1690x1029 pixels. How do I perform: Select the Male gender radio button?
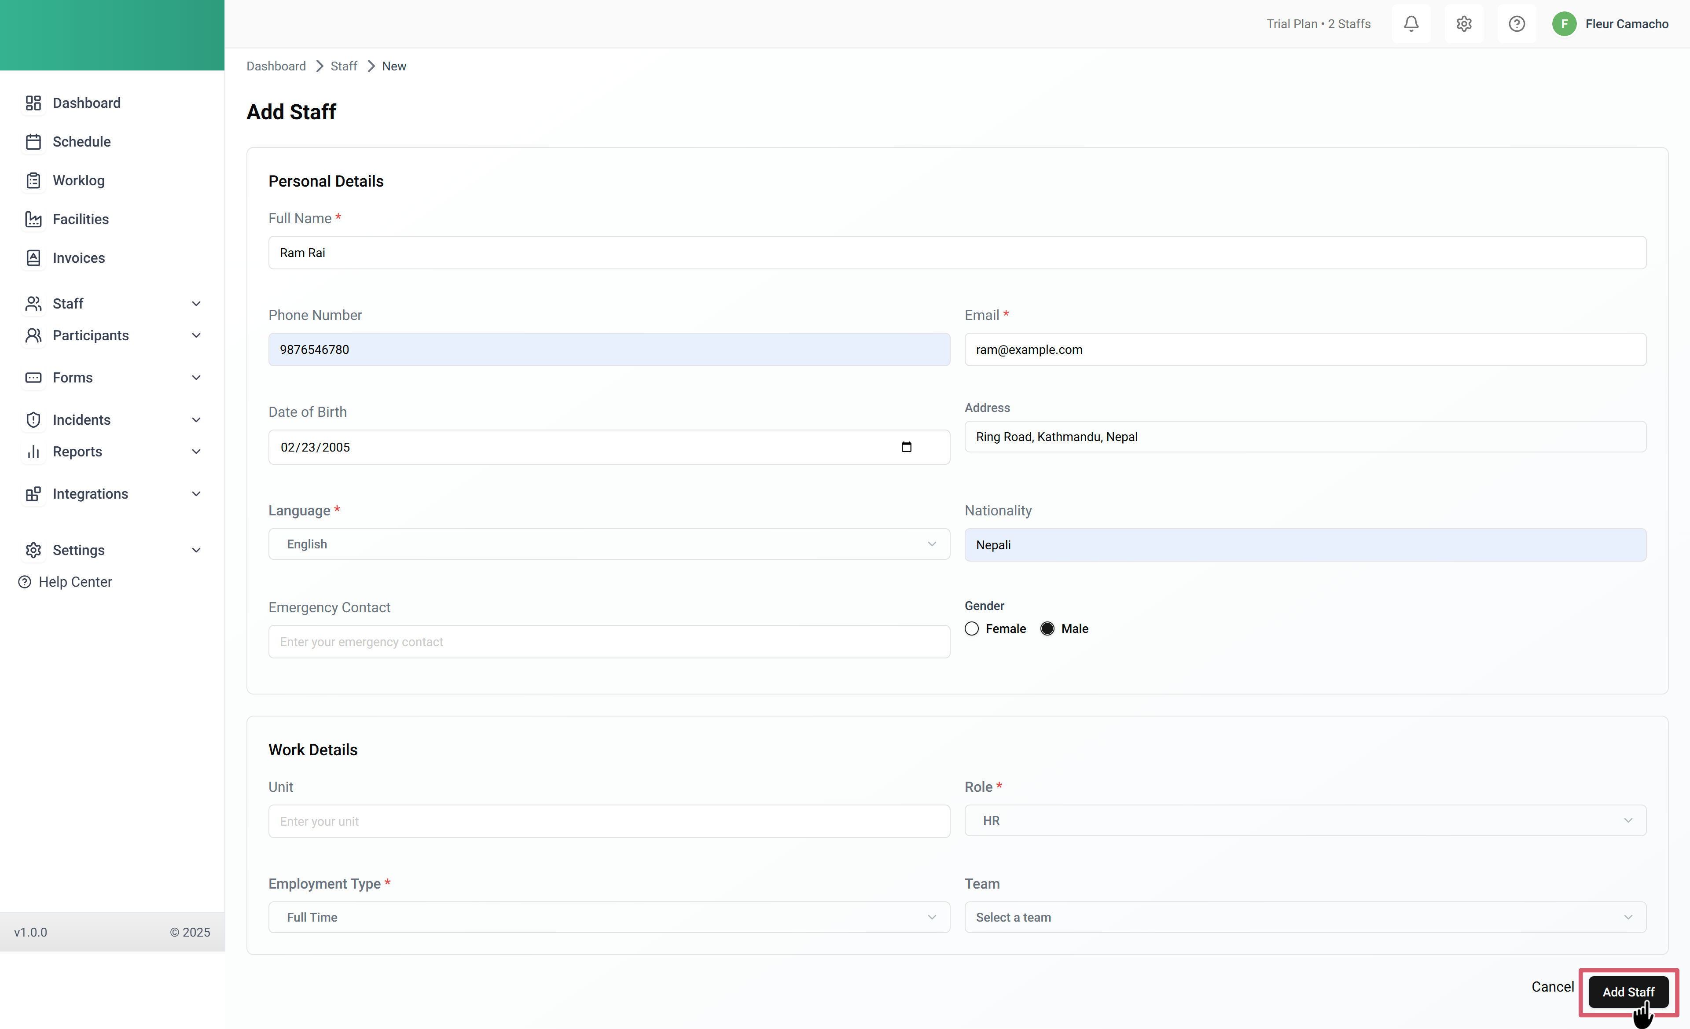[x=1047, y=629]
